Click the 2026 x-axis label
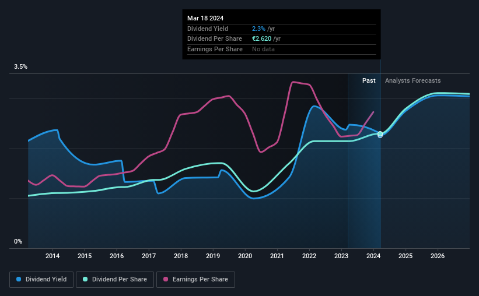 click(438, 256)
